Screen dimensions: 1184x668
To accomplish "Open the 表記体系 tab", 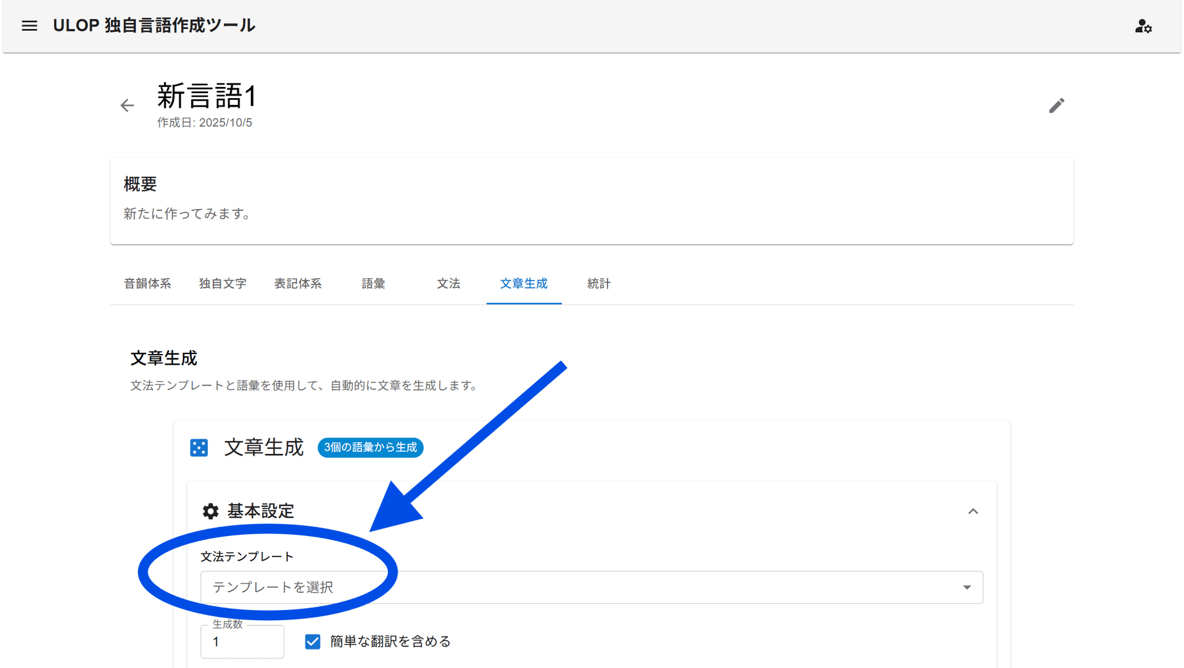I will (298, 284).
